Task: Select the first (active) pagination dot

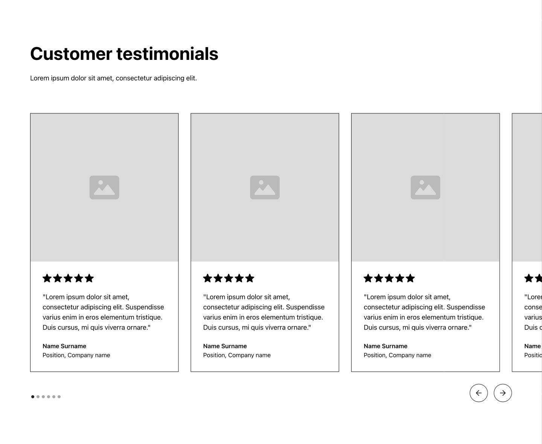Action: [x=33, y=397]
